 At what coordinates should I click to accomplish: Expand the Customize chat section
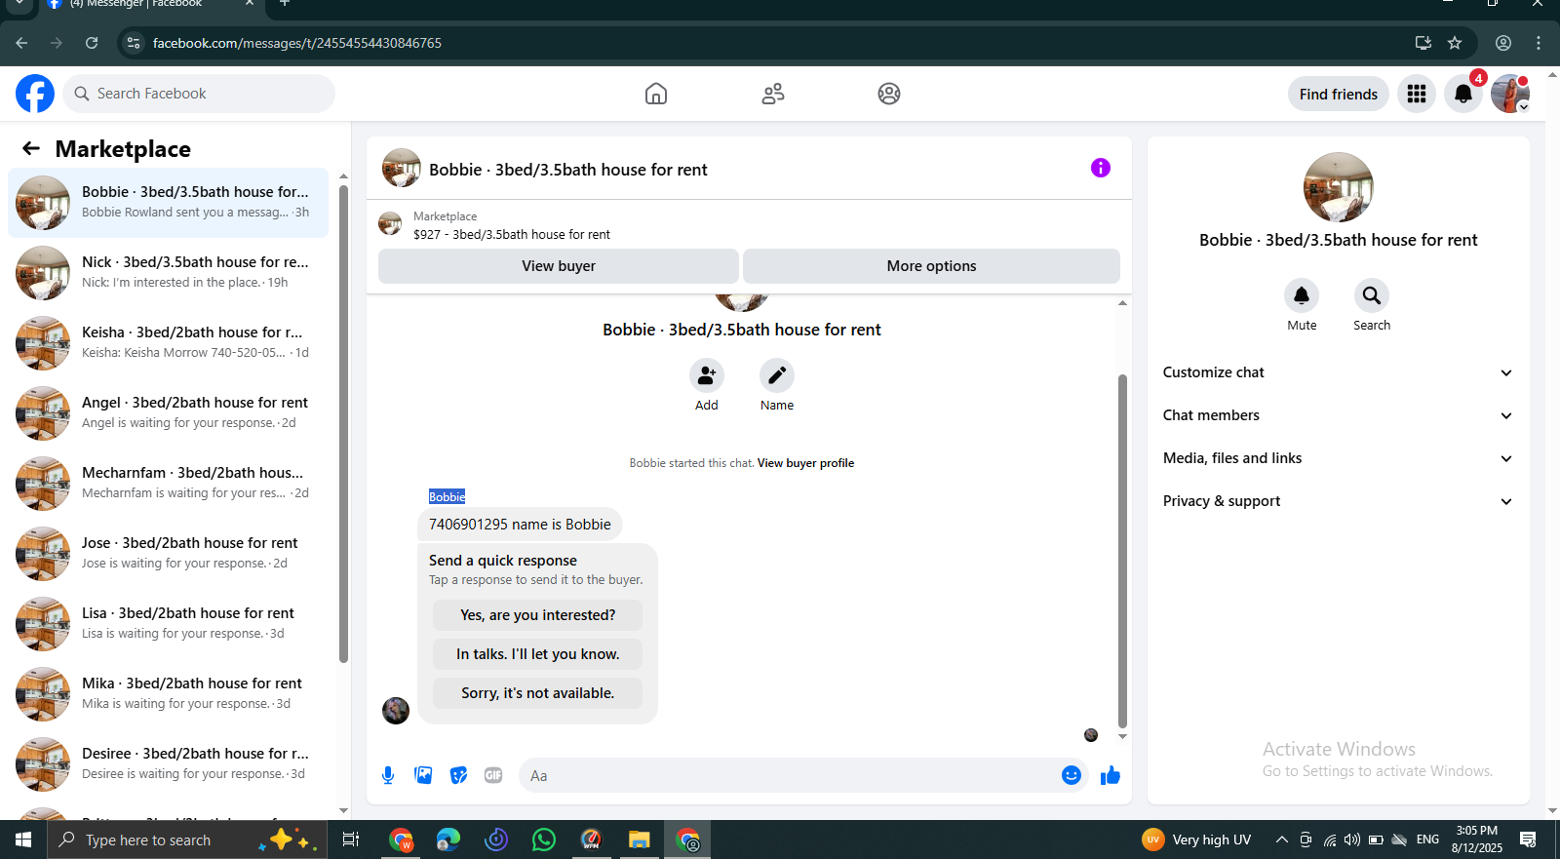point(1338,372)
